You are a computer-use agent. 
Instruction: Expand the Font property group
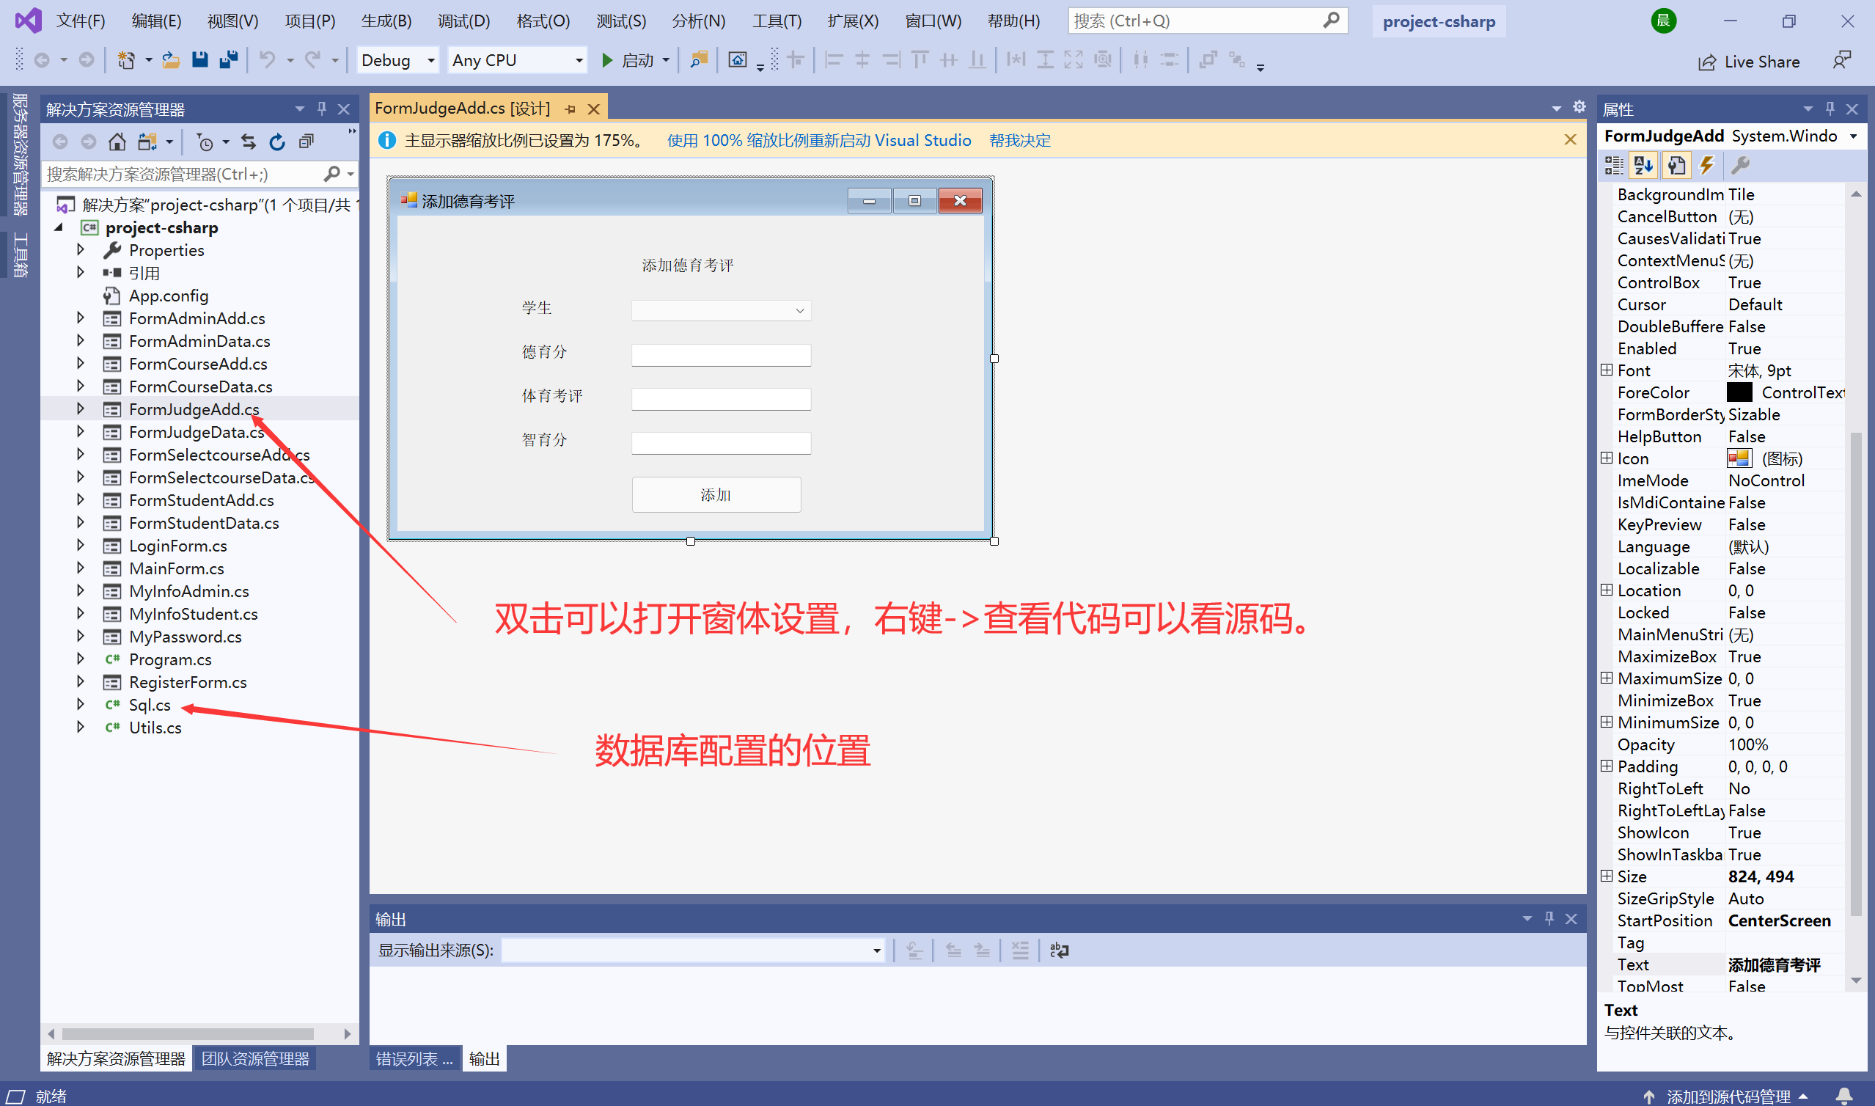pos(1607,370)
